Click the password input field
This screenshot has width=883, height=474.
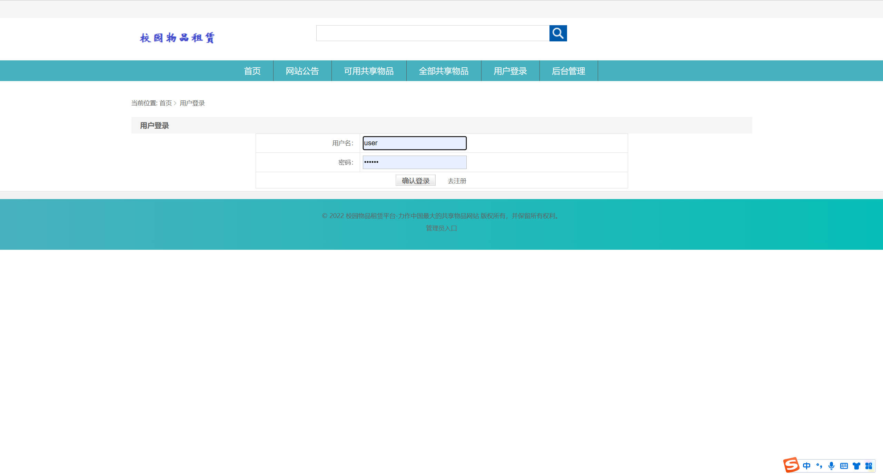click(414, 162)
